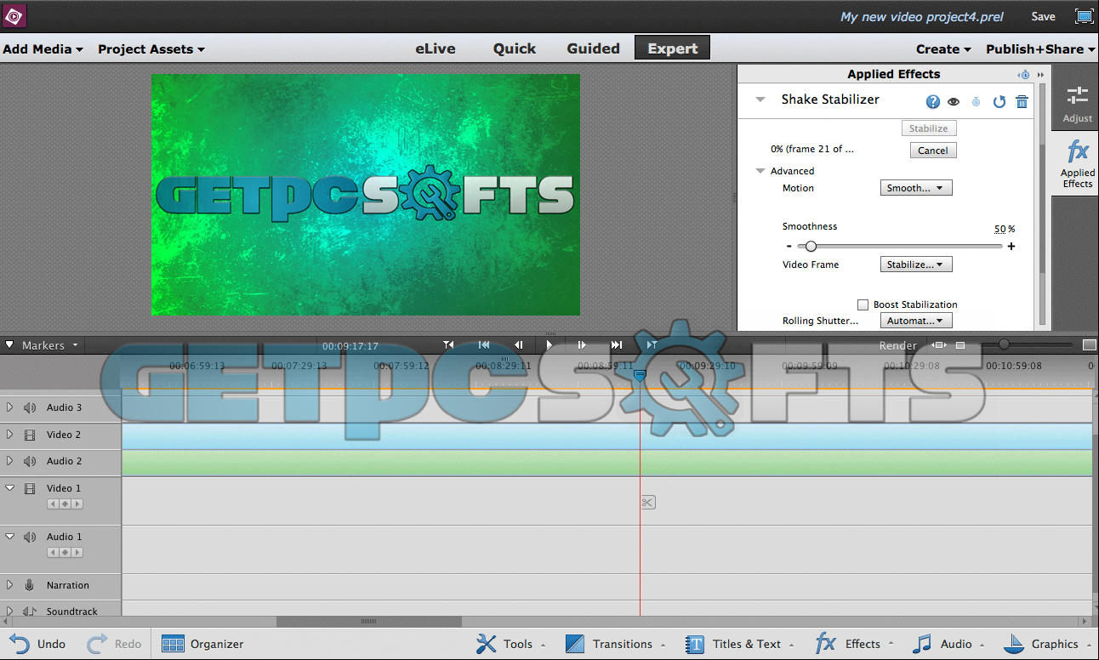Cancel the stabilization analysis
This screenshot has height=660, width=1099.
point(933,151)
